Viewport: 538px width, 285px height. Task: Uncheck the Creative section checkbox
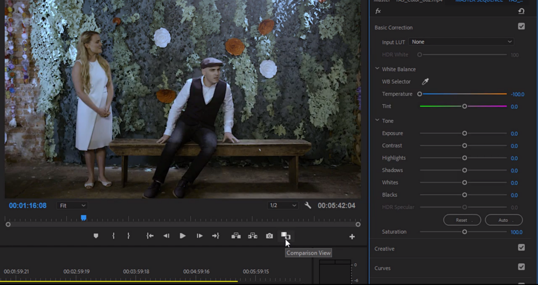click(521, 248)
